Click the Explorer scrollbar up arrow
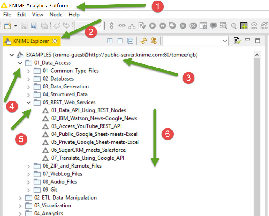The width and height of the screenshot is (269, 216). (x=257, y=55)
